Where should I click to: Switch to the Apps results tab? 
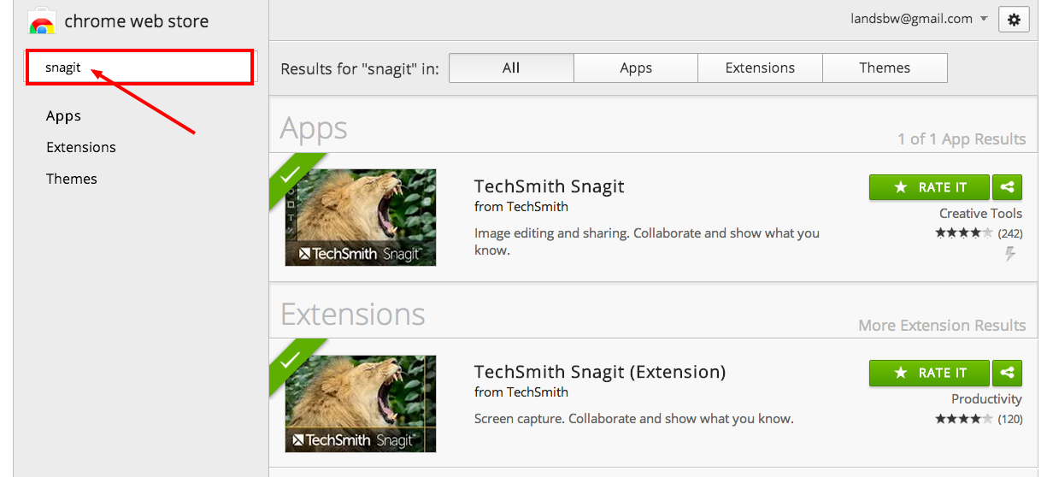tap(636, 68)
